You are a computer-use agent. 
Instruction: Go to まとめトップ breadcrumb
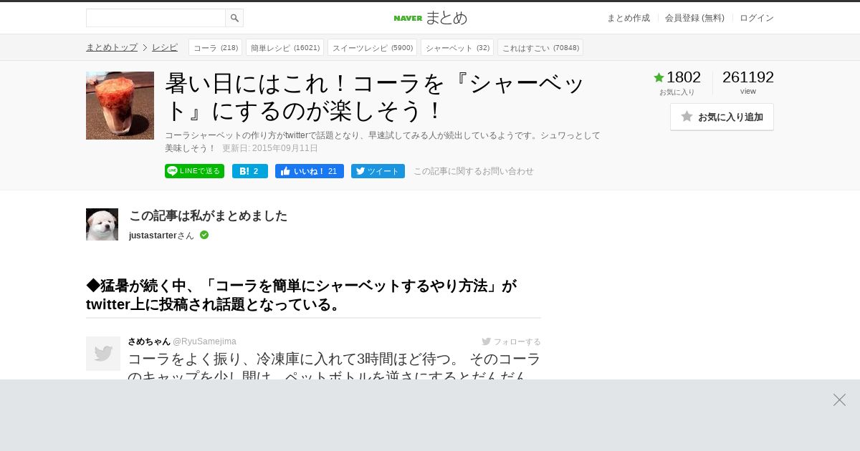112,47
